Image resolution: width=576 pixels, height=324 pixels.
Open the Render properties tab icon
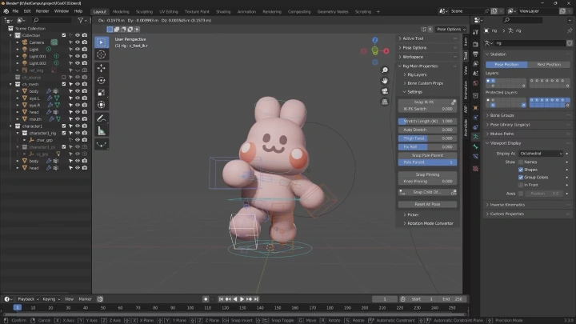pyautogui.click(x=476, y=45)
